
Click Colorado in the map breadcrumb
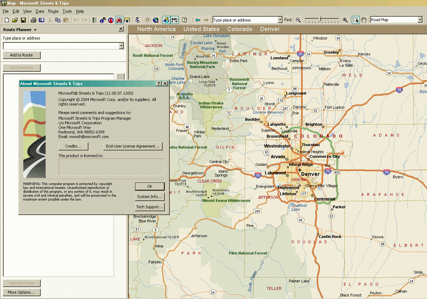pyautogui.click(x=240, y=29)
